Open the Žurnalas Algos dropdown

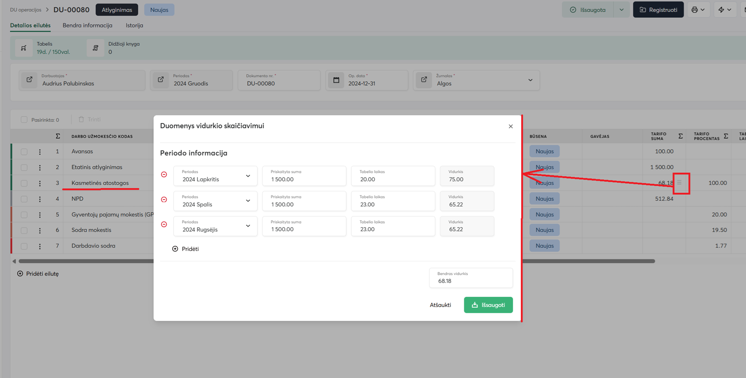click(x=530, y=80)
